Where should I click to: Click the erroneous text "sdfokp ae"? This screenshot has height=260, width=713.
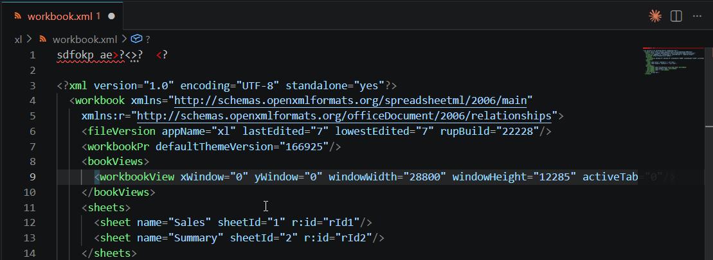[x=85, y=55]
